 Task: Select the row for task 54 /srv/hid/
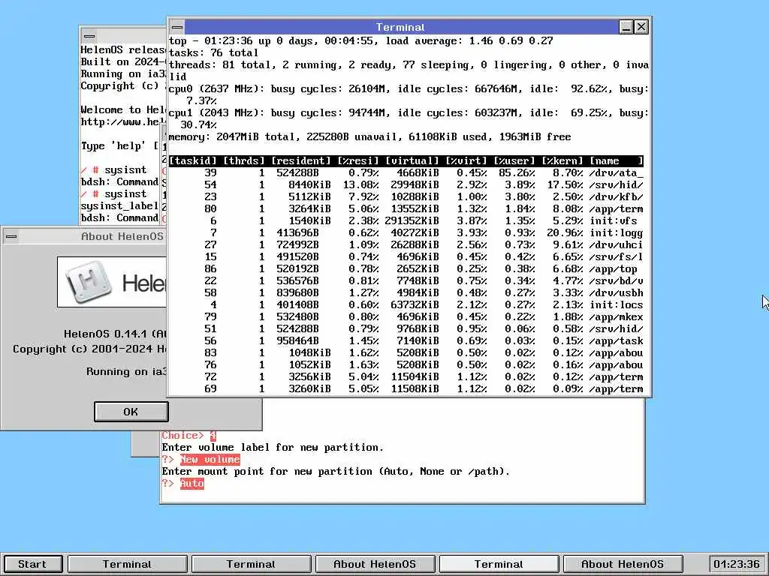tap(406, 184)
